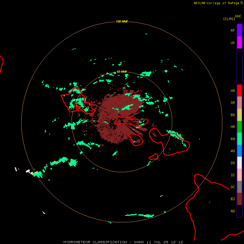Select the BD yellow legend swatch
This screenshot has height=244, width=244.
239,115
